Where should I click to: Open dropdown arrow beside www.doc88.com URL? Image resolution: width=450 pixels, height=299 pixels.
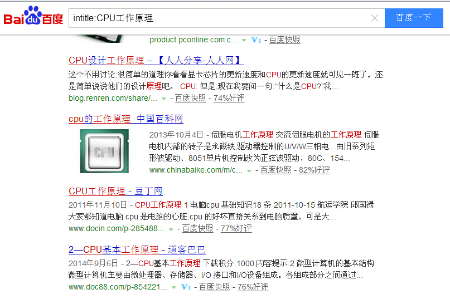(174, 287)
